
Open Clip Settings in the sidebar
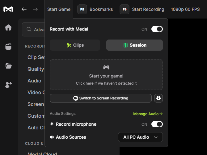tap(36, 57)
